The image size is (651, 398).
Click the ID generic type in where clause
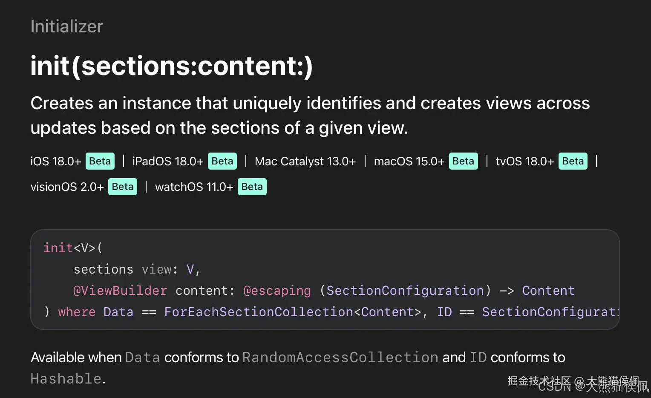444,312
